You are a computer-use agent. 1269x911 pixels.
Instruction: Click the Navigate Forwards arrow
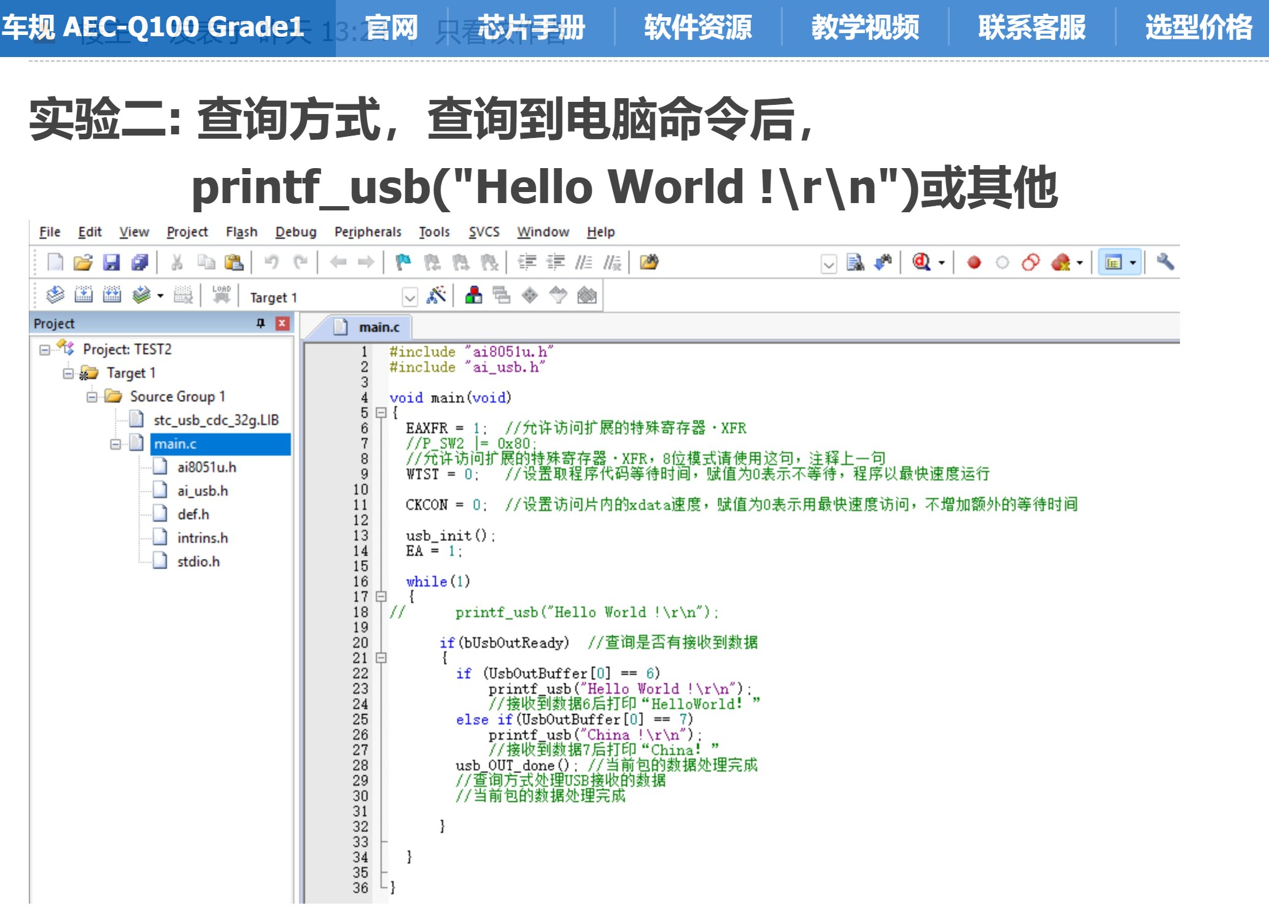[366, 263]
